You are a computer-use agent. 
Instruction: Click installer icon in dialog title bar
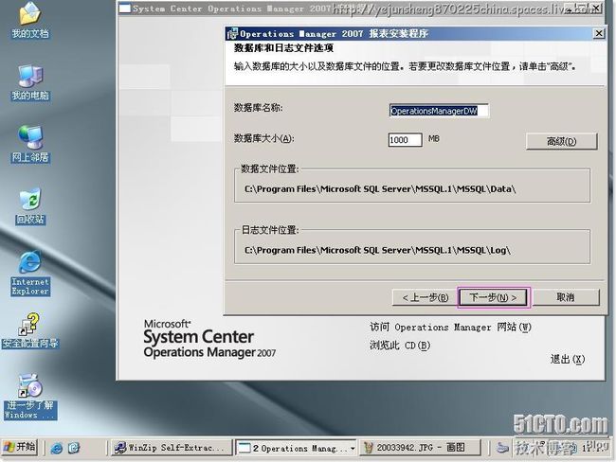coord(232,34)
